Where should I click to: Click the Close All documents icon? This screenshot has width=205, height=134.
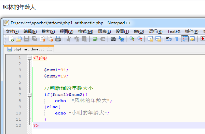[50, 39]
